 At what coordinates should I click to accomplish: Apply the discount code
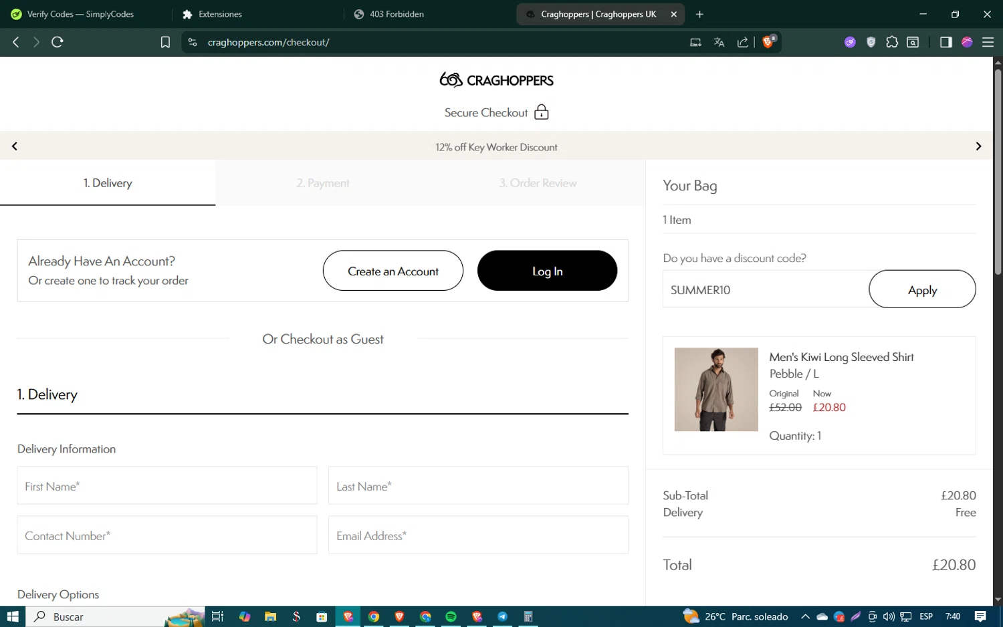pyautogui.click(x=922, y=289)
